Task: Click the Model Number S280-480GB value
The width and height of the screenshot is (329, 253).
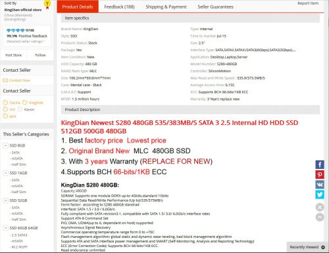Action: point(227,64)
